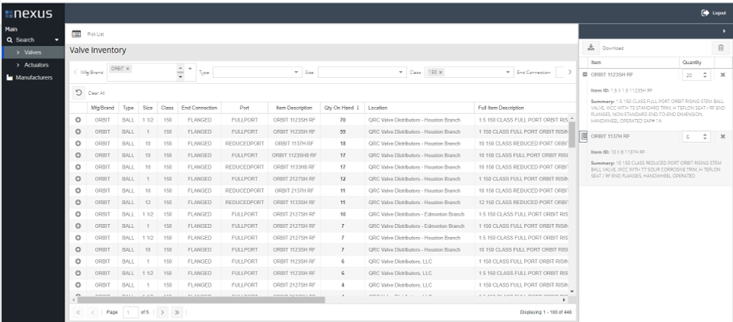Image resolution: width=733 pixels, height=322 pixels.
Task: Remove the ORBIT tag from Mfg/Brand filter
Action: click(x=128, y=69)
